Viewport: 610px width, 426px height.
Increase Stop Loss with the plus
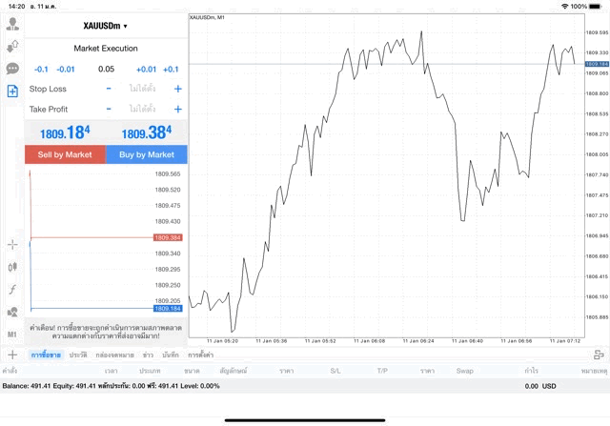[x=177, y=89]
